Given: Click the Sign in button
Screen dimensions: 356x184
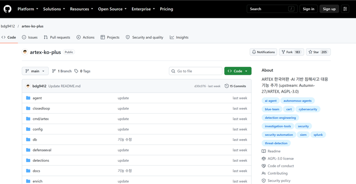Looking at the screenshot, I should pyautogui.click(x=308, y=9).
